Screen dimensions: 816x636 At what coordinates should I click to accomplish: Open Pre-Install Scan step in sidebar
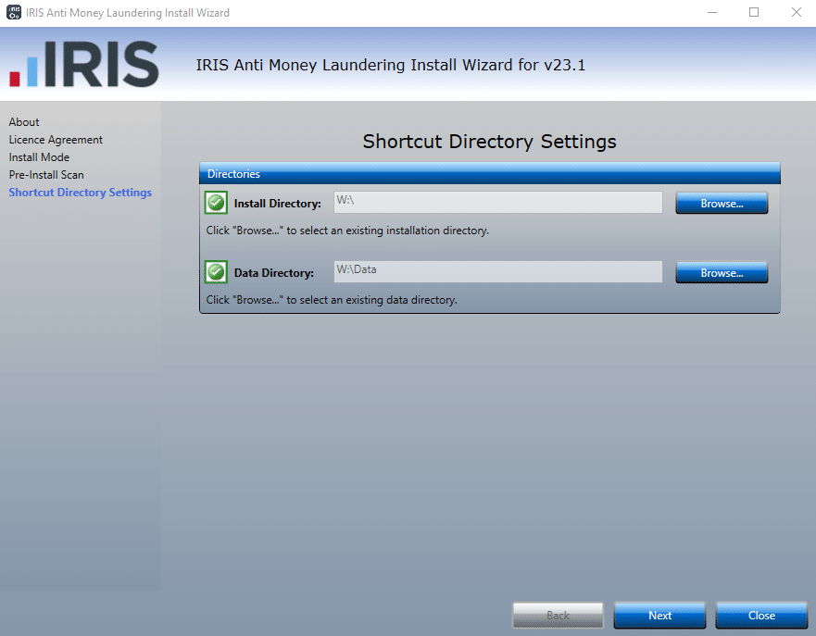46,175
